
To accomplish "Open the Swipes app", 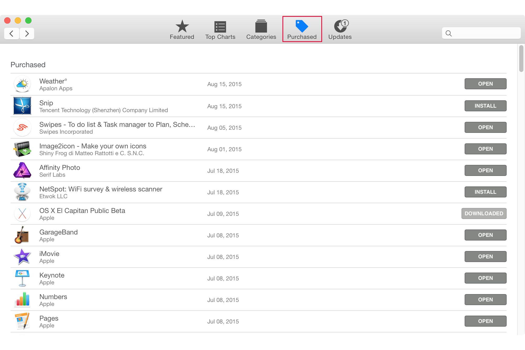I will click(x=485, y=127).
